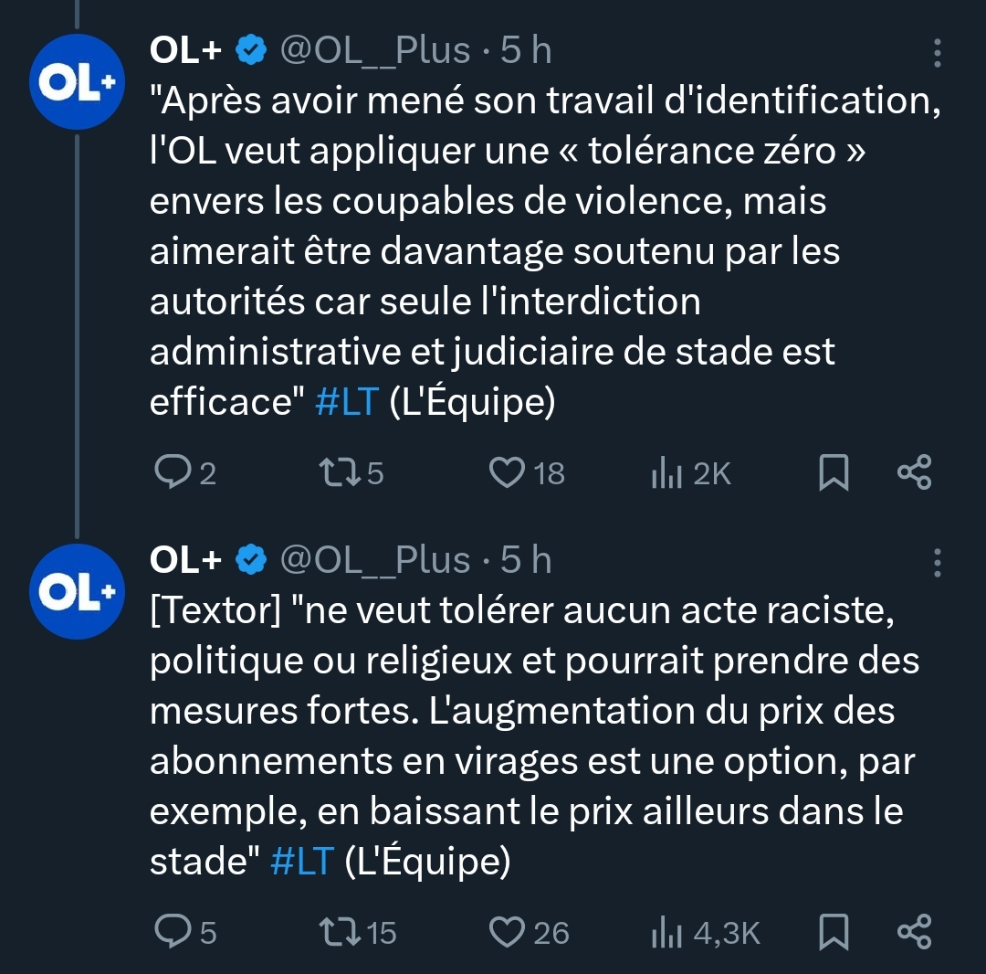Open the #LT hashtag in the first tweet
This screenshot has height=974, width=986.
click(x=346, y=403)
